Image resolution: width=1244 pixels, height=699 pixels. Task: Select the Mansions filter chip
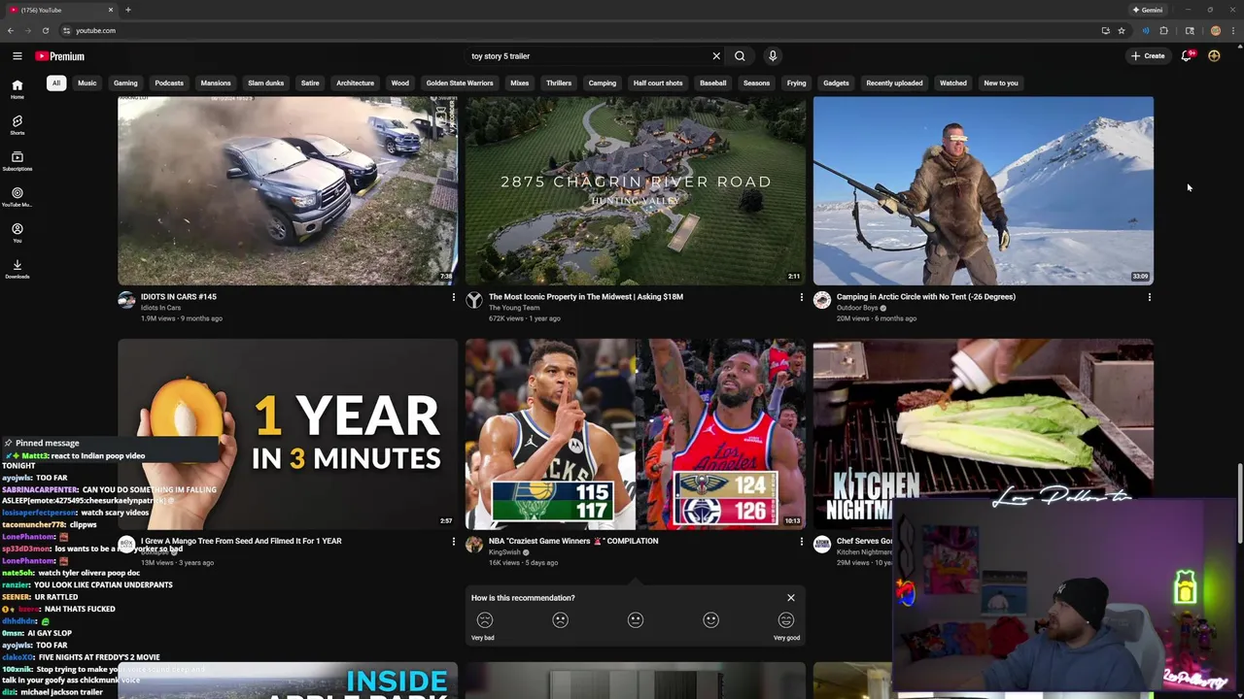[216, 83]
